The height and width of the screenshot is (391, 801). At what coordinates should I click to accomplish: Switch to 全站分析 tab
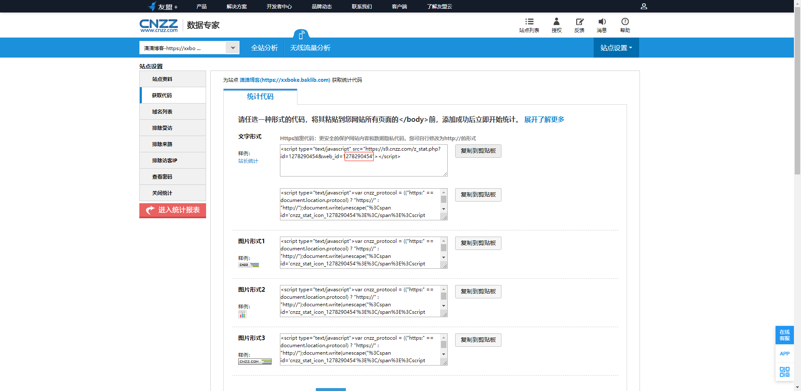[x=264, y=48]
